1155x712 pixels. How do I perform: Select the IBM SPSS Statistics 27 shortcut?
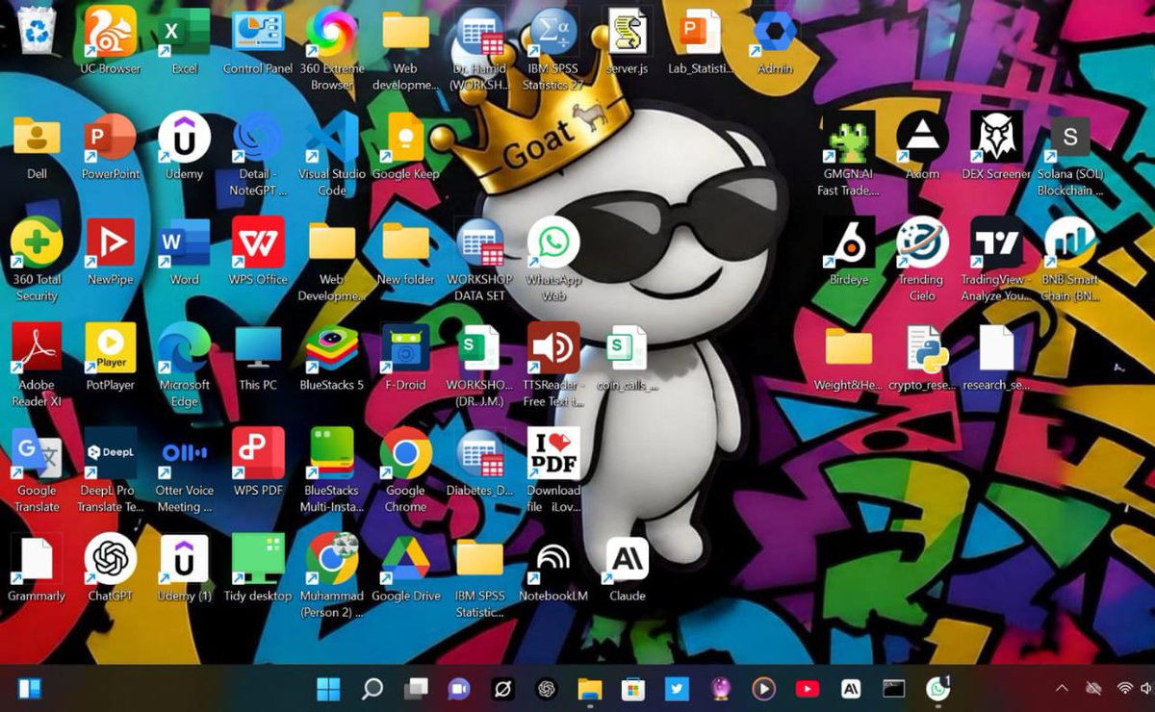click(553, 32)
